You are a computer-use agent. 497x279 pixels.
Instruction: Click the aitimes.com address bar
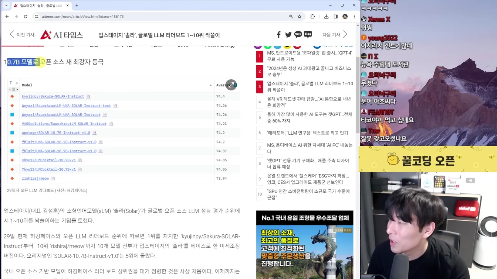tap(163, 17)
